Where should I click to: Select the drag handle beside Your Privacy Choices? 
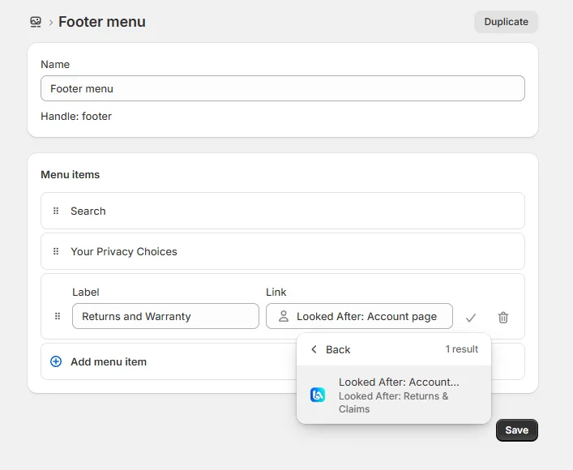(56, 251)
